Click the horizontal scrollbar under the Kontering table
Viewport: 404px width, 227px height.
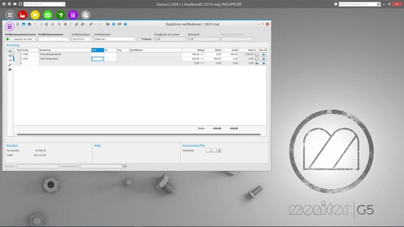pyautogui.click(x=139, y=134)
